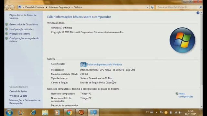Open Configurações remotas link
This screenshot has height=116, width=207.
pyautogui.click(x=21, y=29)
